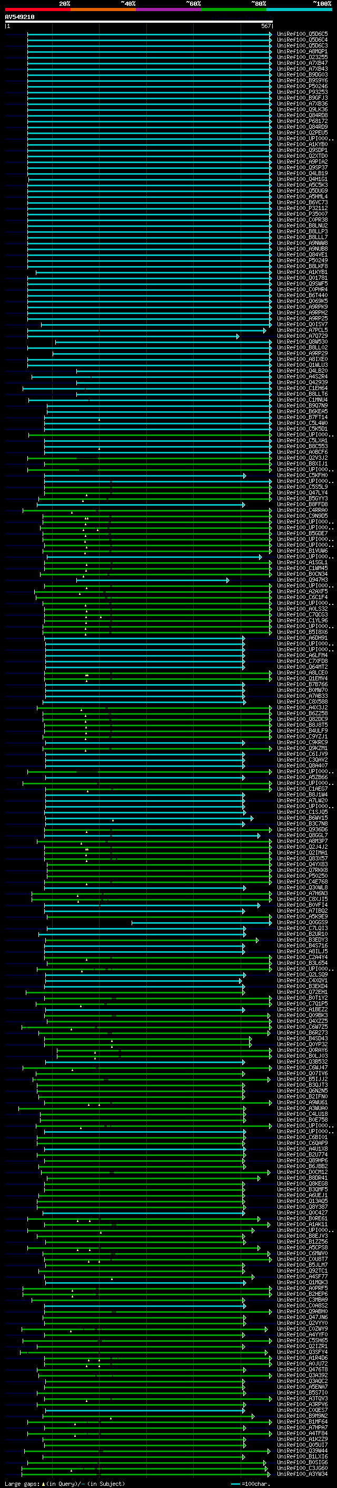Viewport: 337px width, 1488px height.
Task: Select hit label UniRef100_Q5DUG9
Action: (302, 191)
